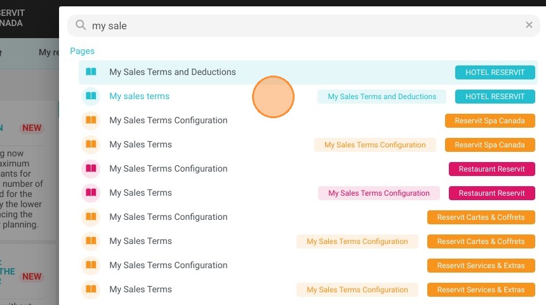Open My Sales Terms Configuration for Restaurant Reservit
Image resolution: width=546 pixels, height=305 pixels.
click(168, 169)
